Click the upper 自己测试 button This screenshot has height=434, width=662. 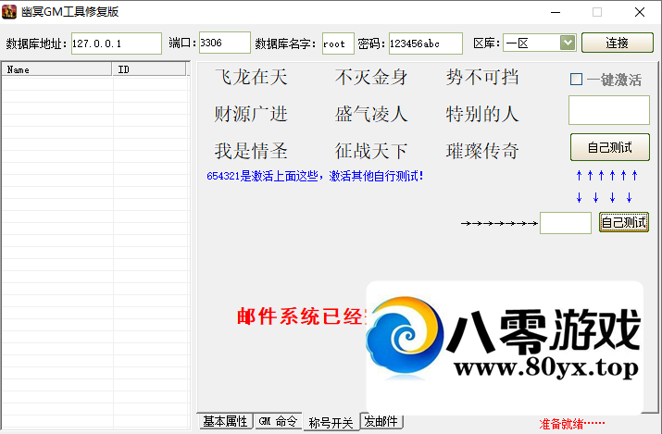coord(609,147)
